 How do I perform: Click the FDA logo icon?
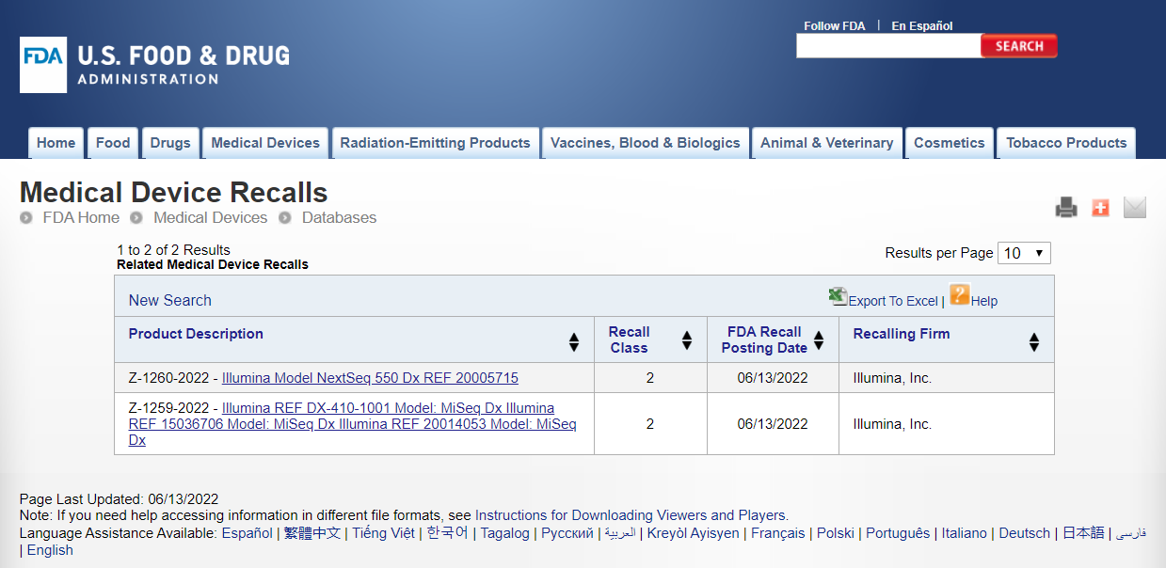point(43,65)
